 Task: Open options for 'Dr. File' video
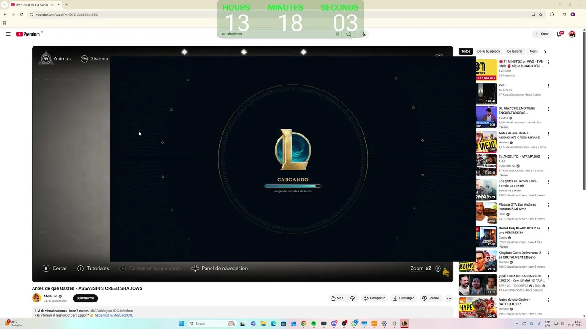point(549,109)
